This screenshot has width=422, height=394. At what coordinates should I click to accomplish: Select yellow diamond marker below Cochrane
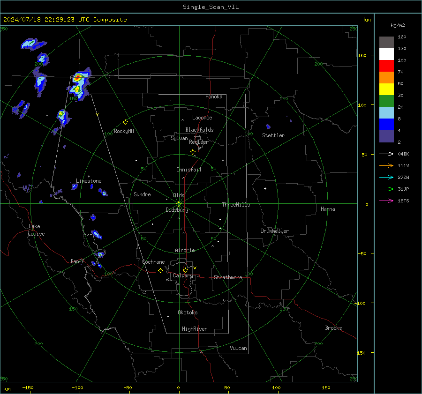tap(160, 271)
